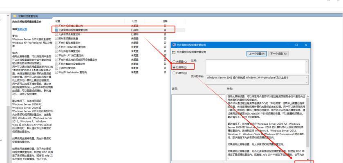Screen dimensions: 343x163
Task: Select the 未配置 radio option
Action: pos(174,62)
